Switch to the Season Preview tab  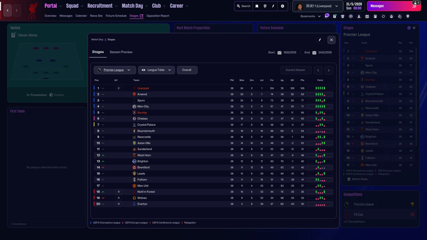[121, 52]
